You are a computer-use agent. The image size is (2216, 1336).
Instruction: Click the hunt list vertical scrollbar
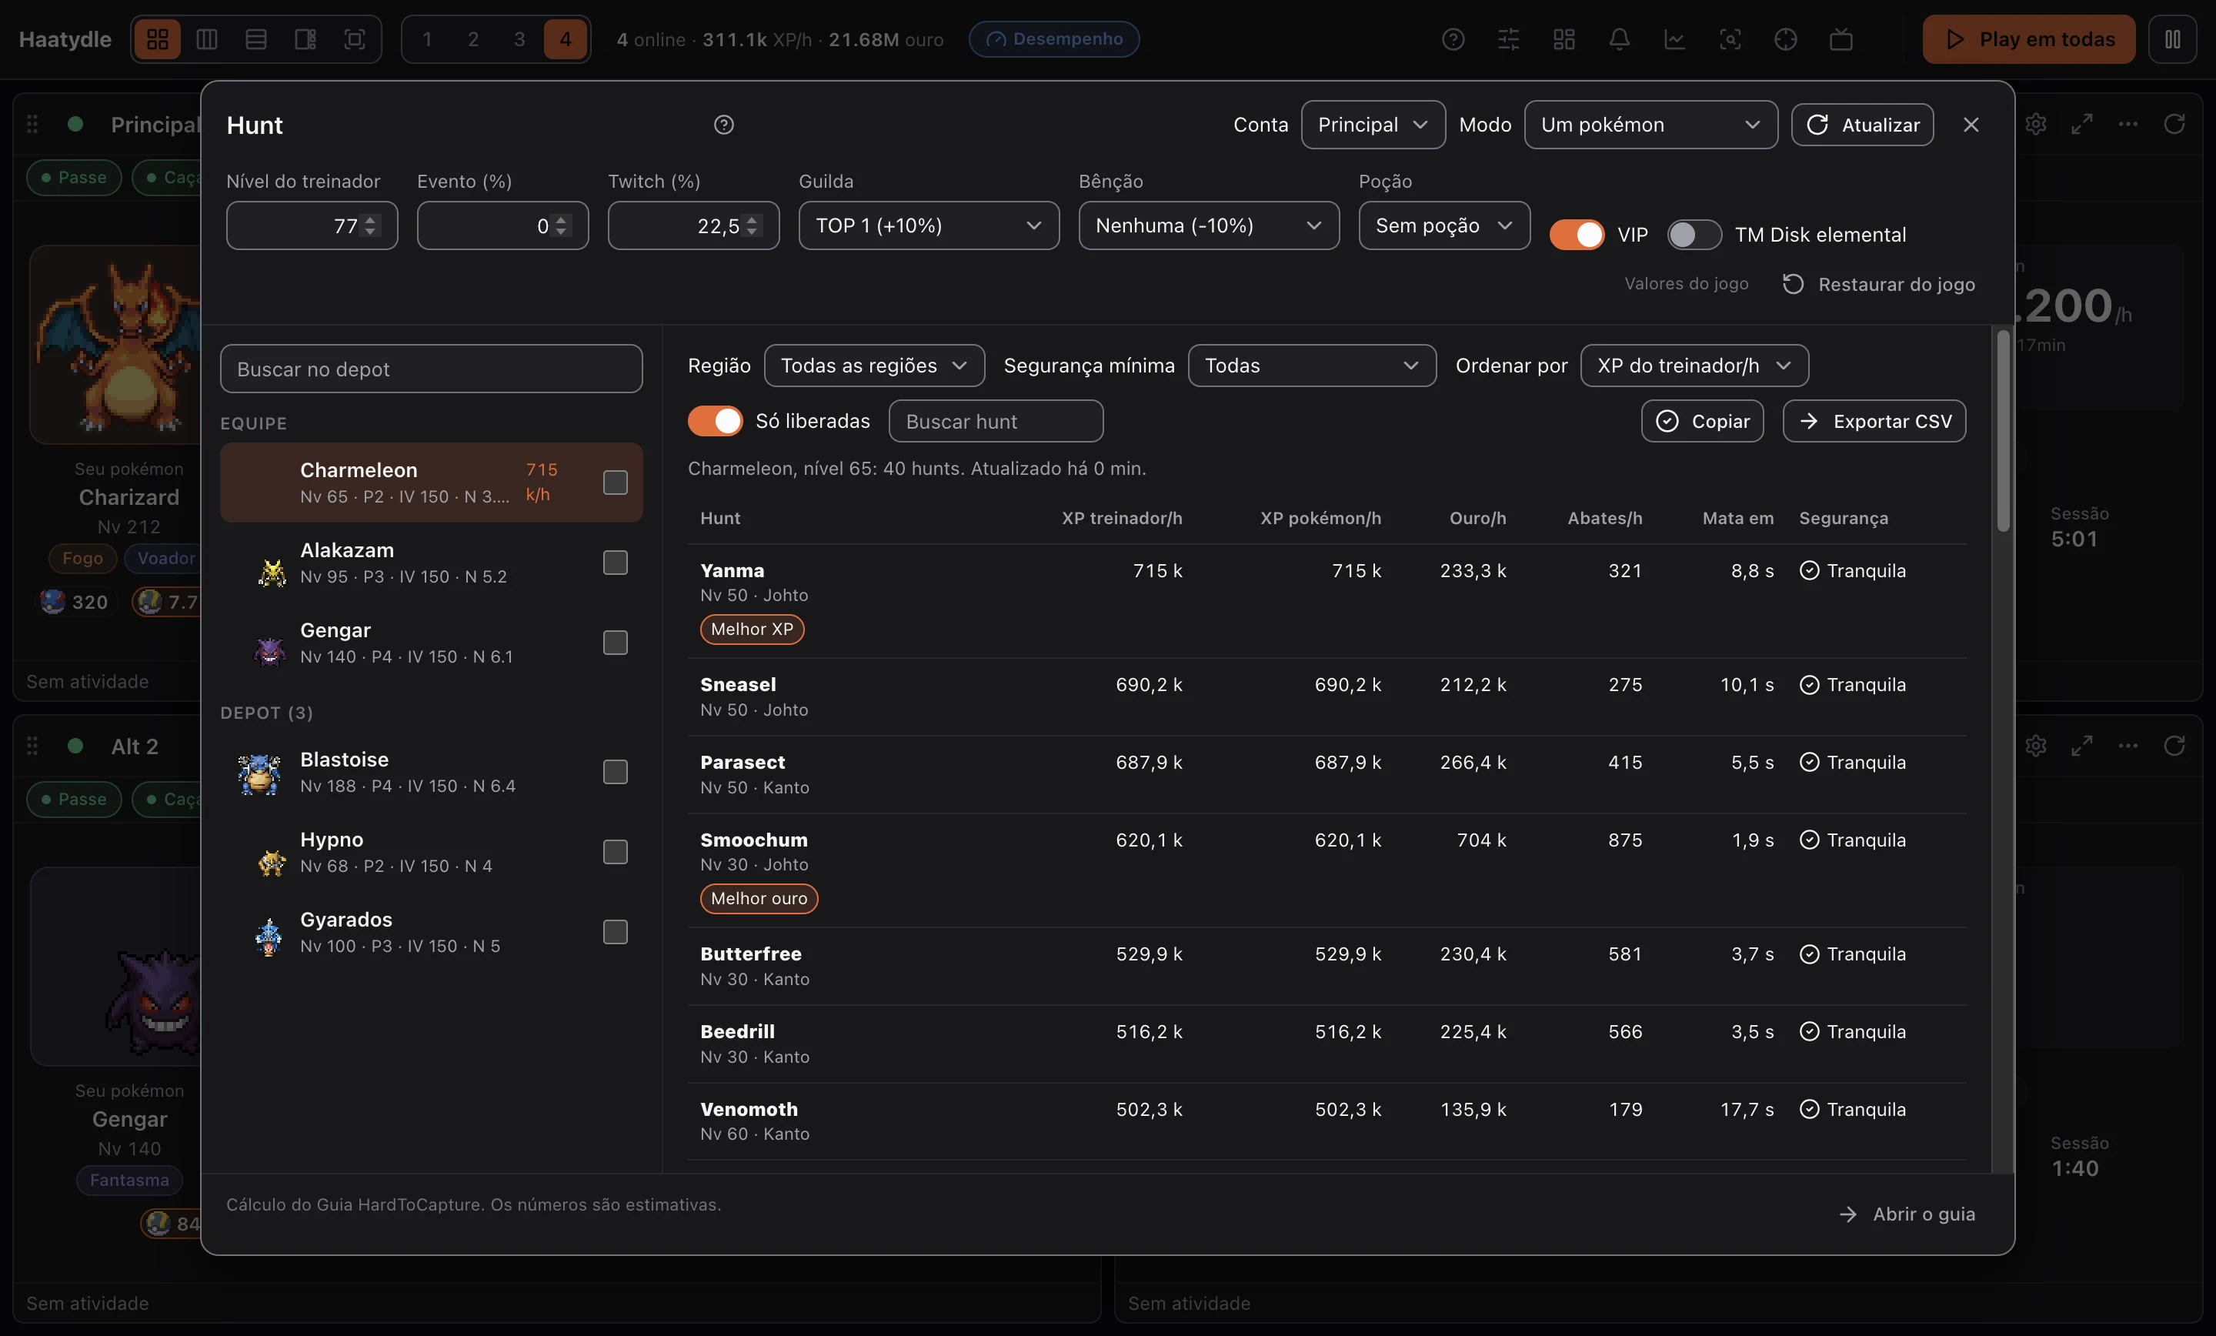(2003, 432)
